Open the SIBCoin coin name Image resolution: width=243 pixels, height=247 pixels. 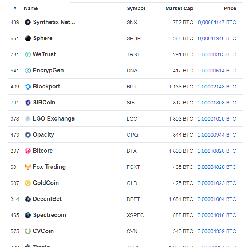pos(44,103)
